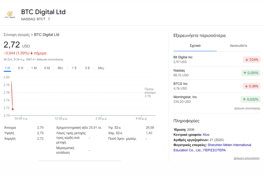Click Δήλωση αποποίησης below Πληροφορίες section
264x176 pixels.
[247, 158]
